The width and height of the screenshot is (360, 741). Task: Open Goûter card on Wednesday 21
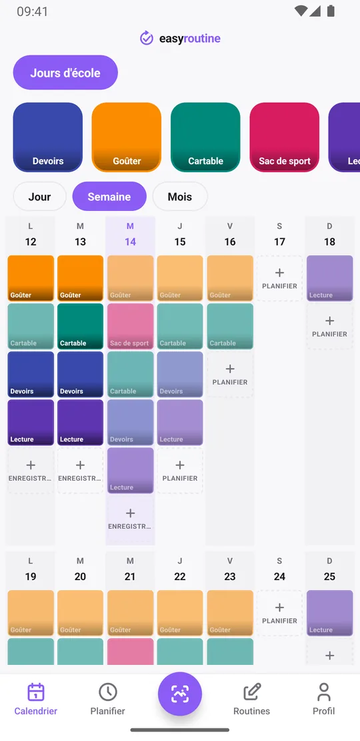[130, 613]
